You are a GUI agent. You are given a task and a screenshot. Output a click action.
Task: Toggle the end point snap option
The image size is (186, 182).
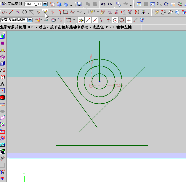click(x=88, y=20)
